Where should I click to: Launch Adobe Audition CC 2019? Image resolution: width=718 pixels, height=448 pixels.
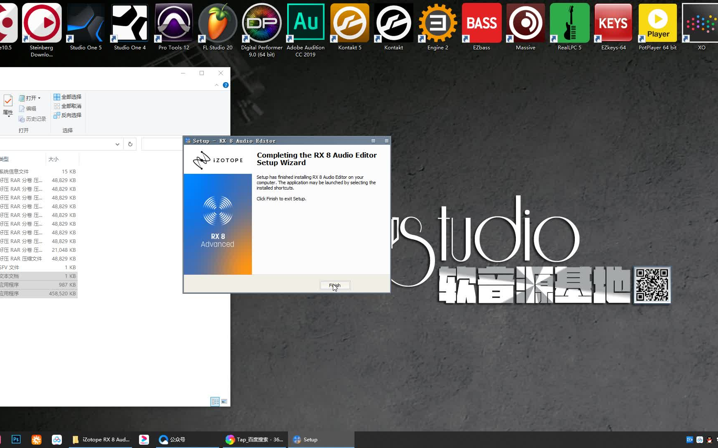tap(305, 23)
